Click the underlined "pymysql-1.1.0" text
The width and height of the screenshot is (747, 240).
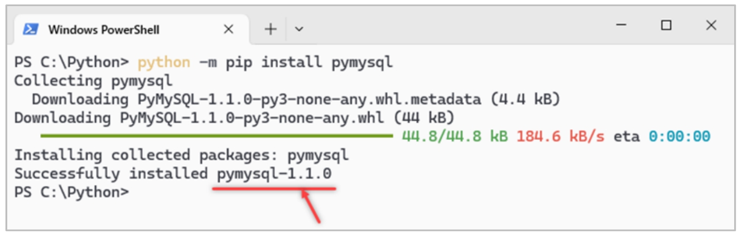pos(274,173)
